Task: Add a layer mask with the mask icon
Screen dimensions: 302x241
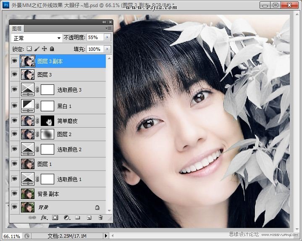Action: [x=55, y=218]
